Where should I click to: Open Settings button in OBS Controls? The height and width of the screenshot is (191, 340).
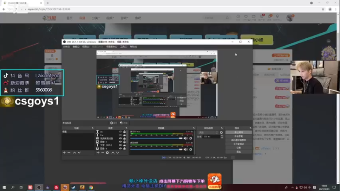coord(238,148)
